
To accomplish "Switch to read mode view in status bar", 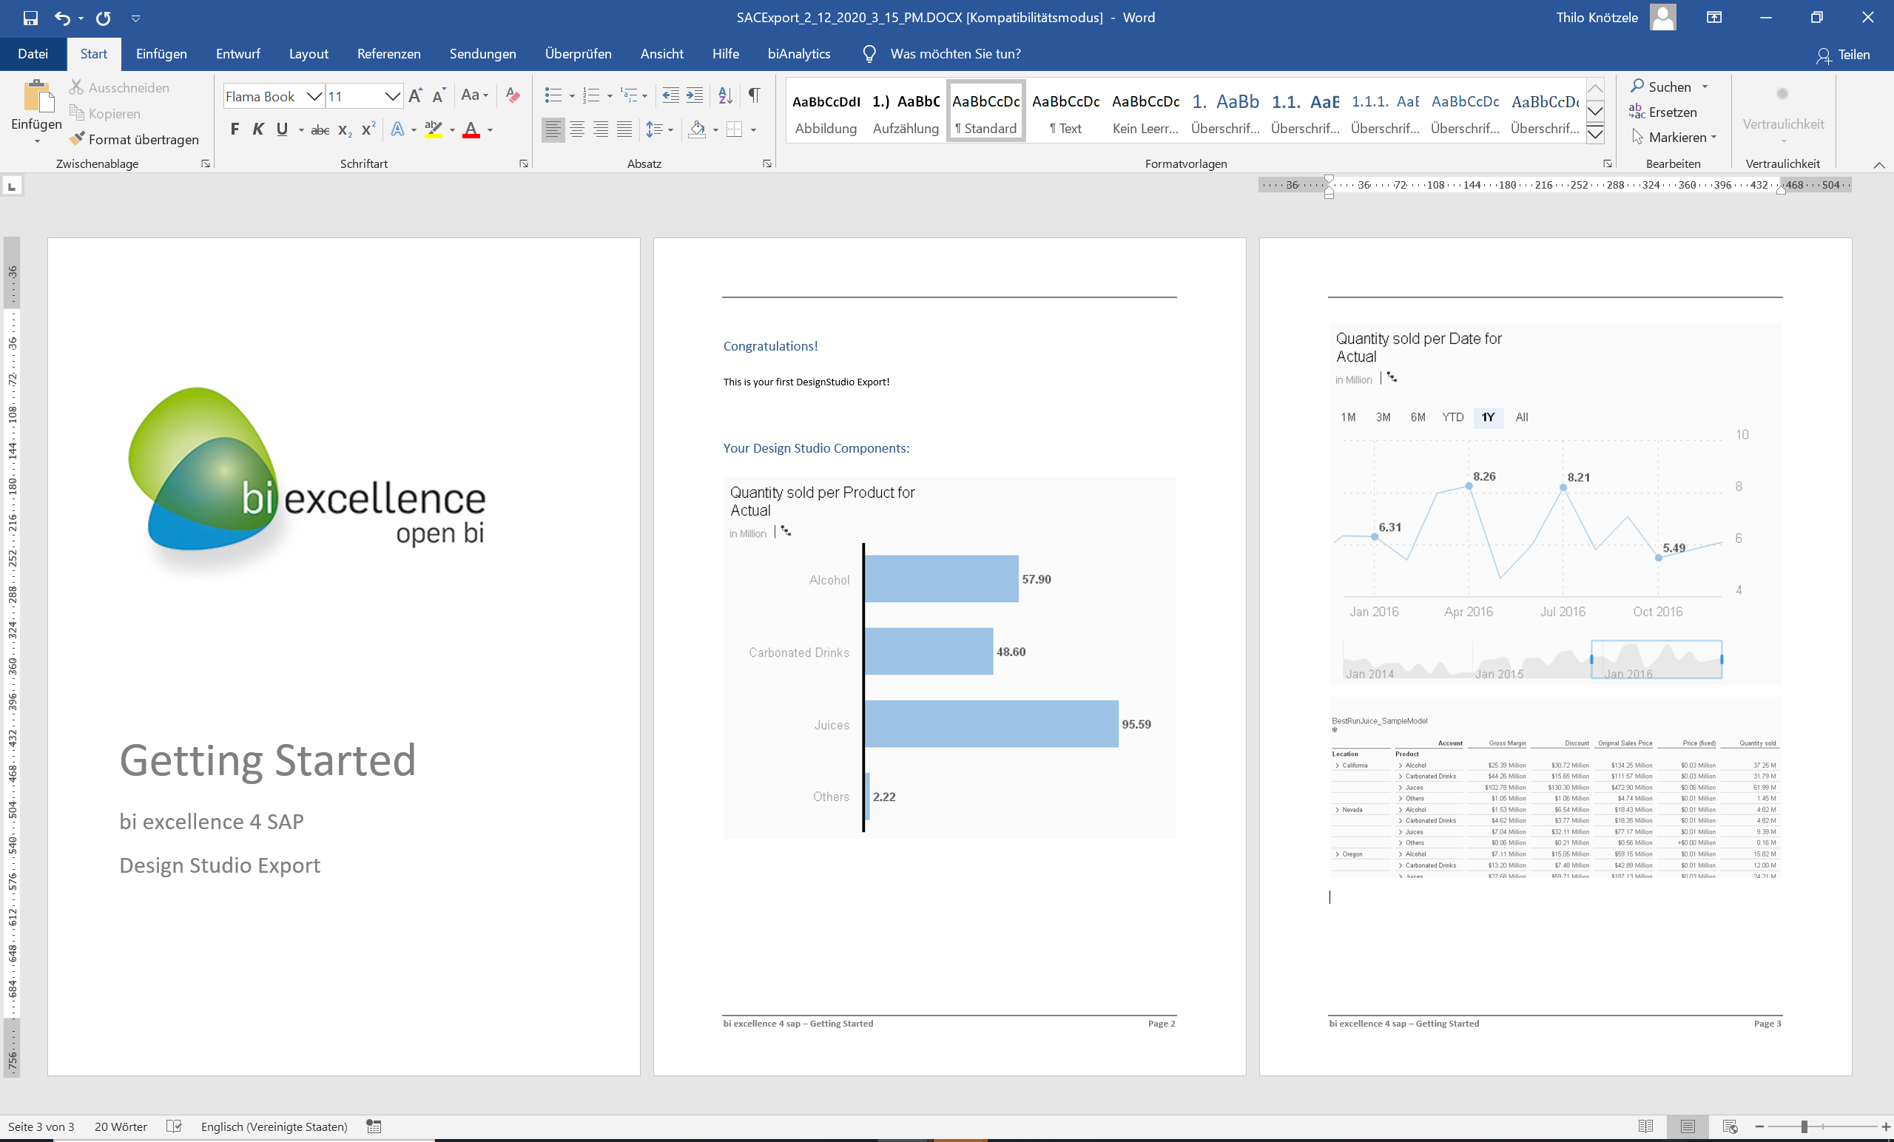I will click(x=1645, y=1126).
